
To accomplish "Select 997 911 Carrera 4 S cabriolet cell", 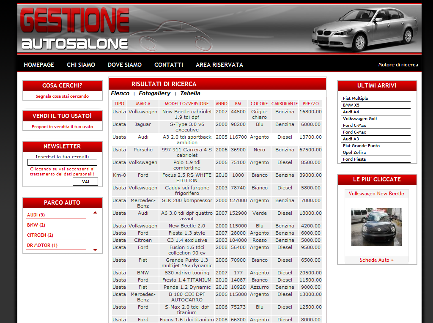I will click(x=187, y=152).
